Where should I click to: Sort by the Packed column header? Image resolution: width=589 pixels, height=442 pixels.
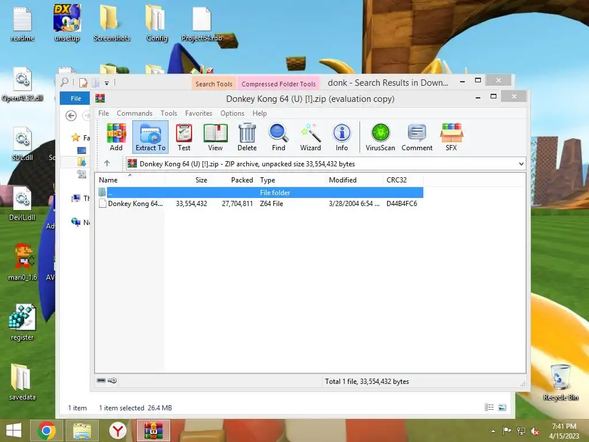(x=242, y=180)
